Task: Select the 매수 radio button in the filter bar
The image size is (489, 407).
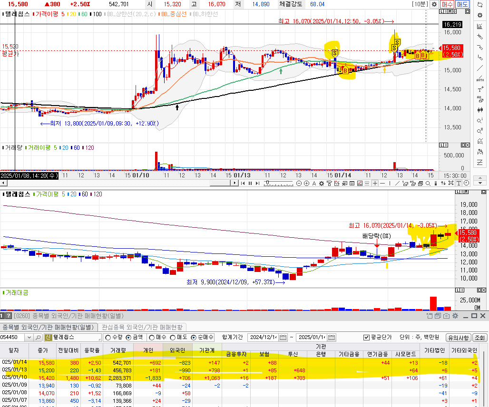Action: 152,338
